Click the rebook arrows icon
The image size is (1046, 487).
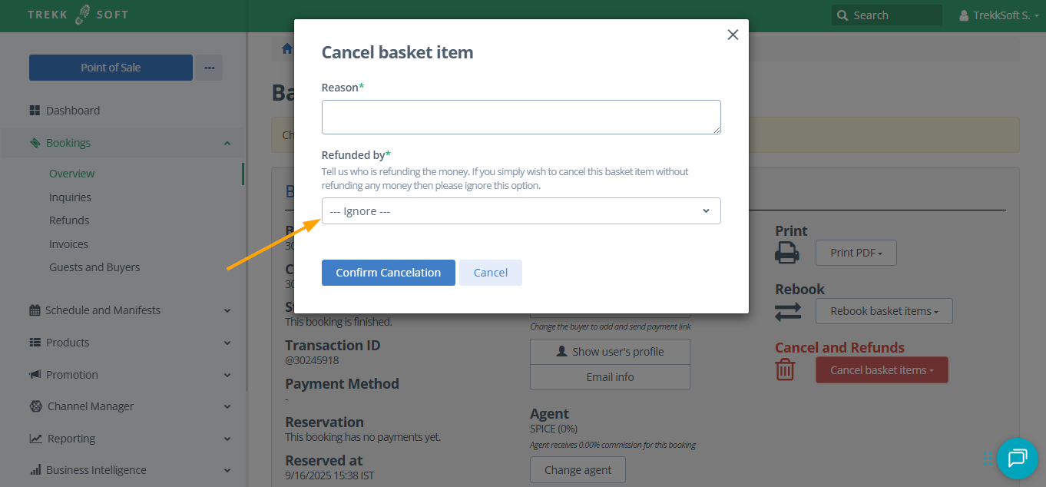(x=788, y=311)
